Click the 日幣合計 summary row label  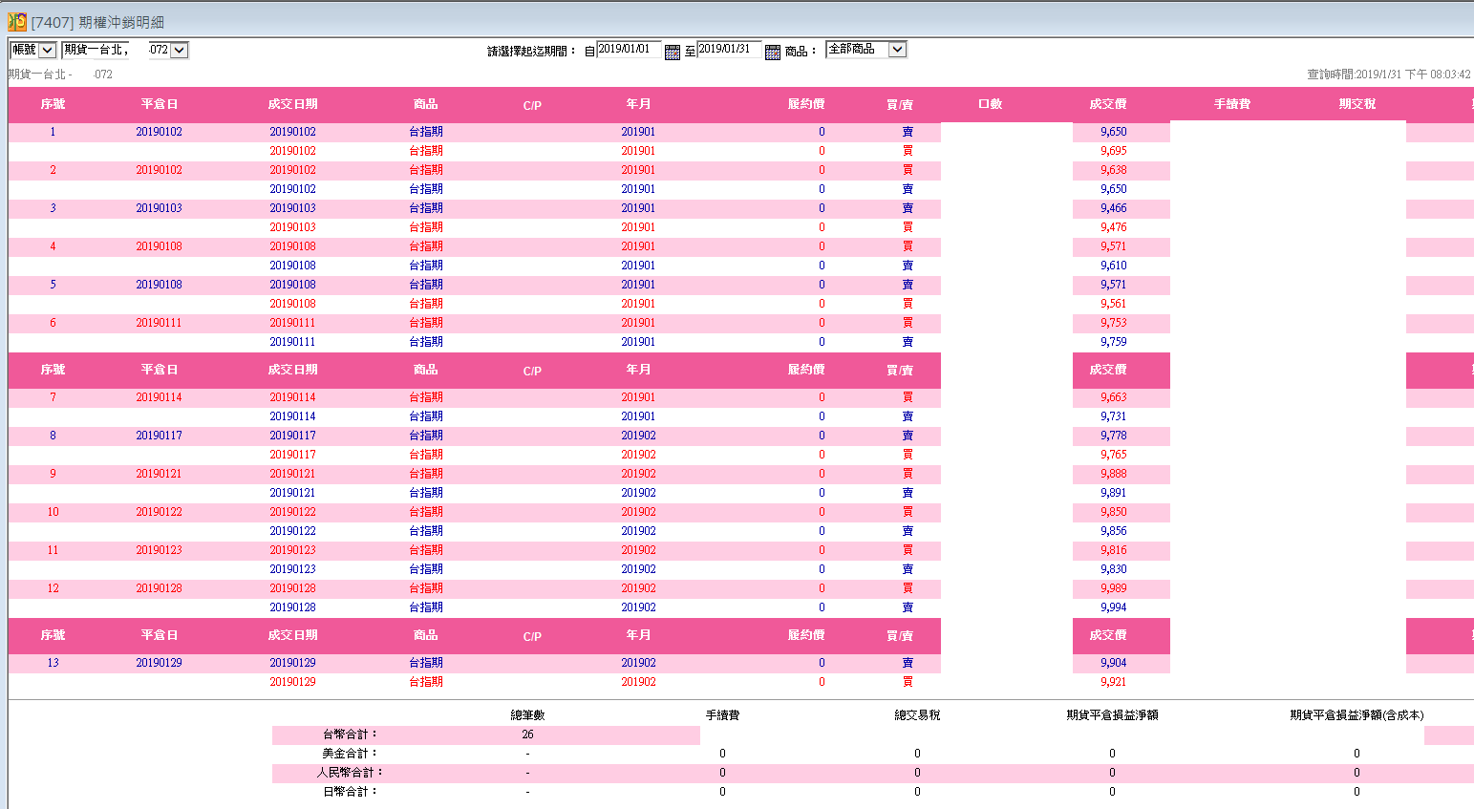(x=350, y=792)
